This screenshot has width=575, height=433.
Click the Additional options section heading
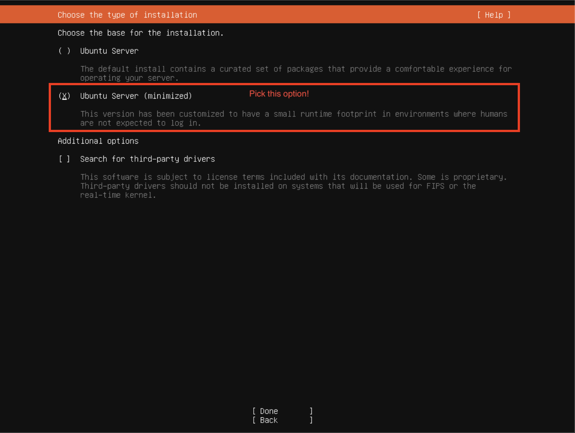coord(98,141)
